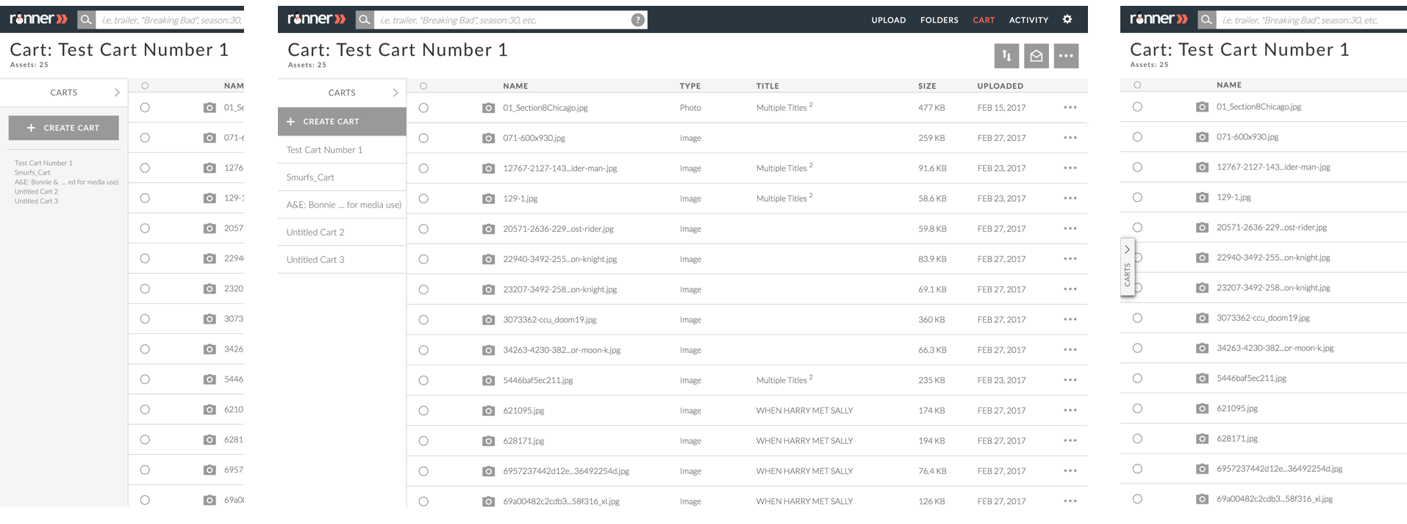Click camera icon for 071-600x930.jpg in middle panel
Viewport: 1407px width, 524px height.
point(488,138)
